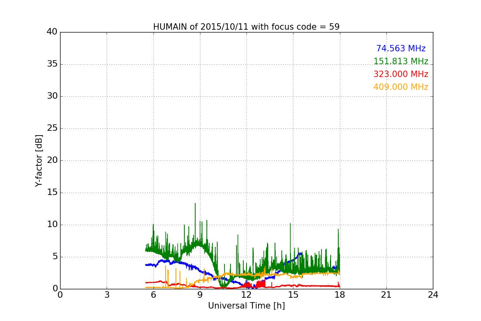
Task: Click the x-axis tick value 15
Action: [293, 295]
